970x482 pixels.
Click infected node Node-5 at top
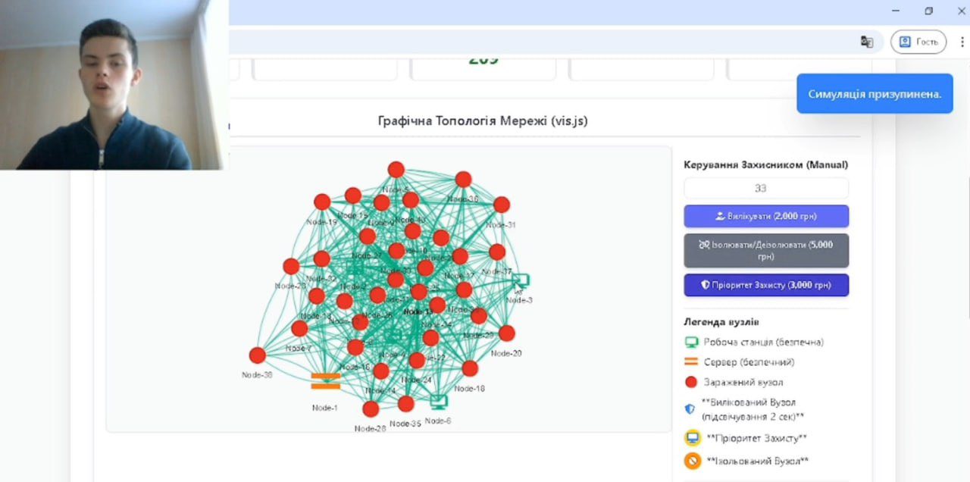pyautogui.click(x=396, y=169)
